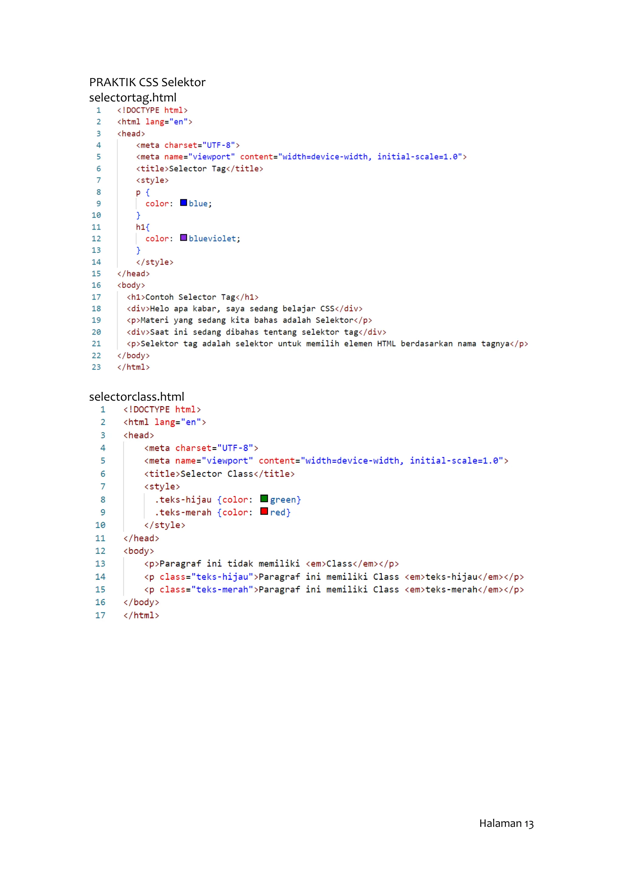Click the h1 Contoh Selector Tag line
This screenshot has height=881, width=623.
[193, 297]
